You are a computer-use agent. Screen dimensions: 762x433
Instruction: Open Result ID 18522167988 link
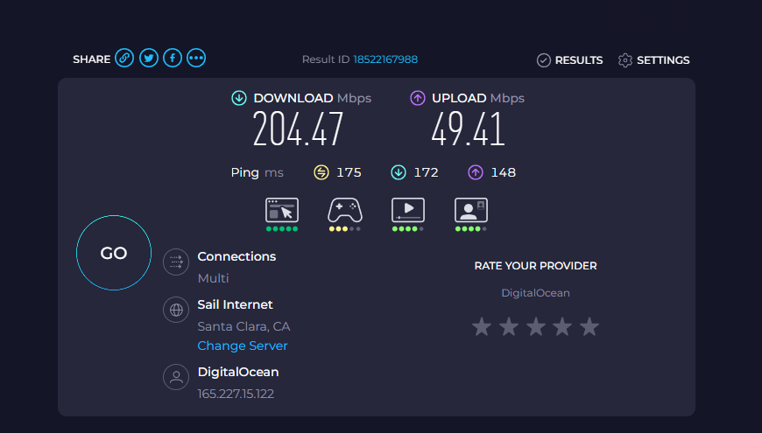pos(385,59)
